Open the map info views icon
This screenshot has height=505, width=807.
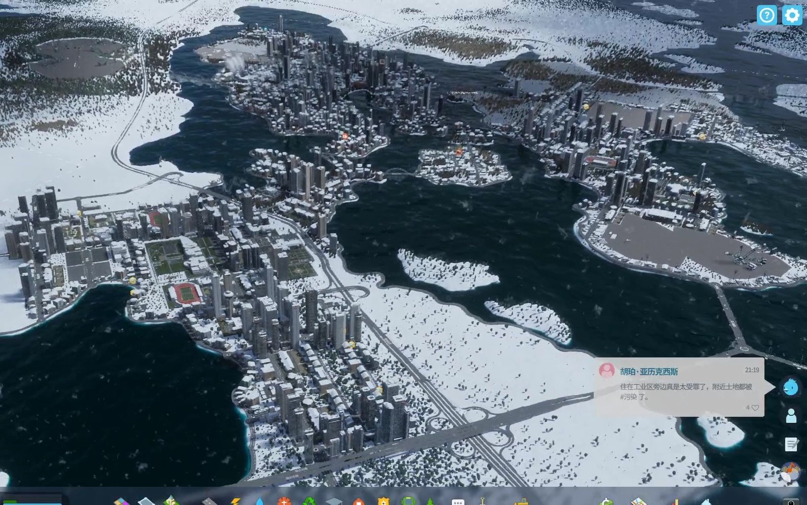tap(639, 501)
